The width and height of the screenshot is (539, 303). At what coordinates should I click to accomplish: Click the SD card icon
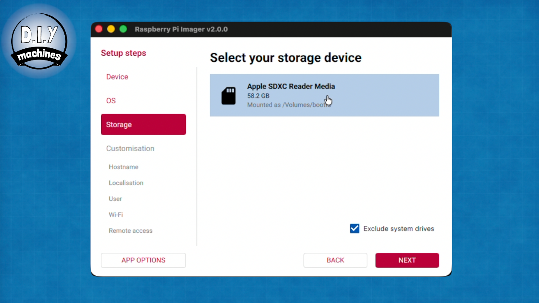point(229,95)
